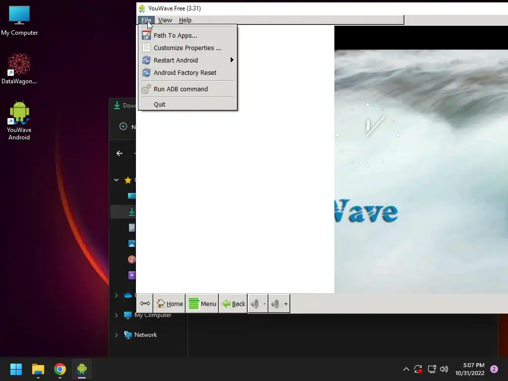Select Network in Explorer navigation pane
Image resolution: width=508 pixels, height=381 pixels.
[145, 335]
